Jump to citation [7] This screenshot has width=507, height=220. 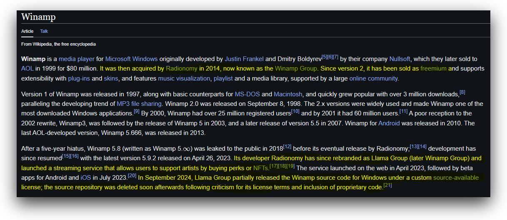click(335, 57)
